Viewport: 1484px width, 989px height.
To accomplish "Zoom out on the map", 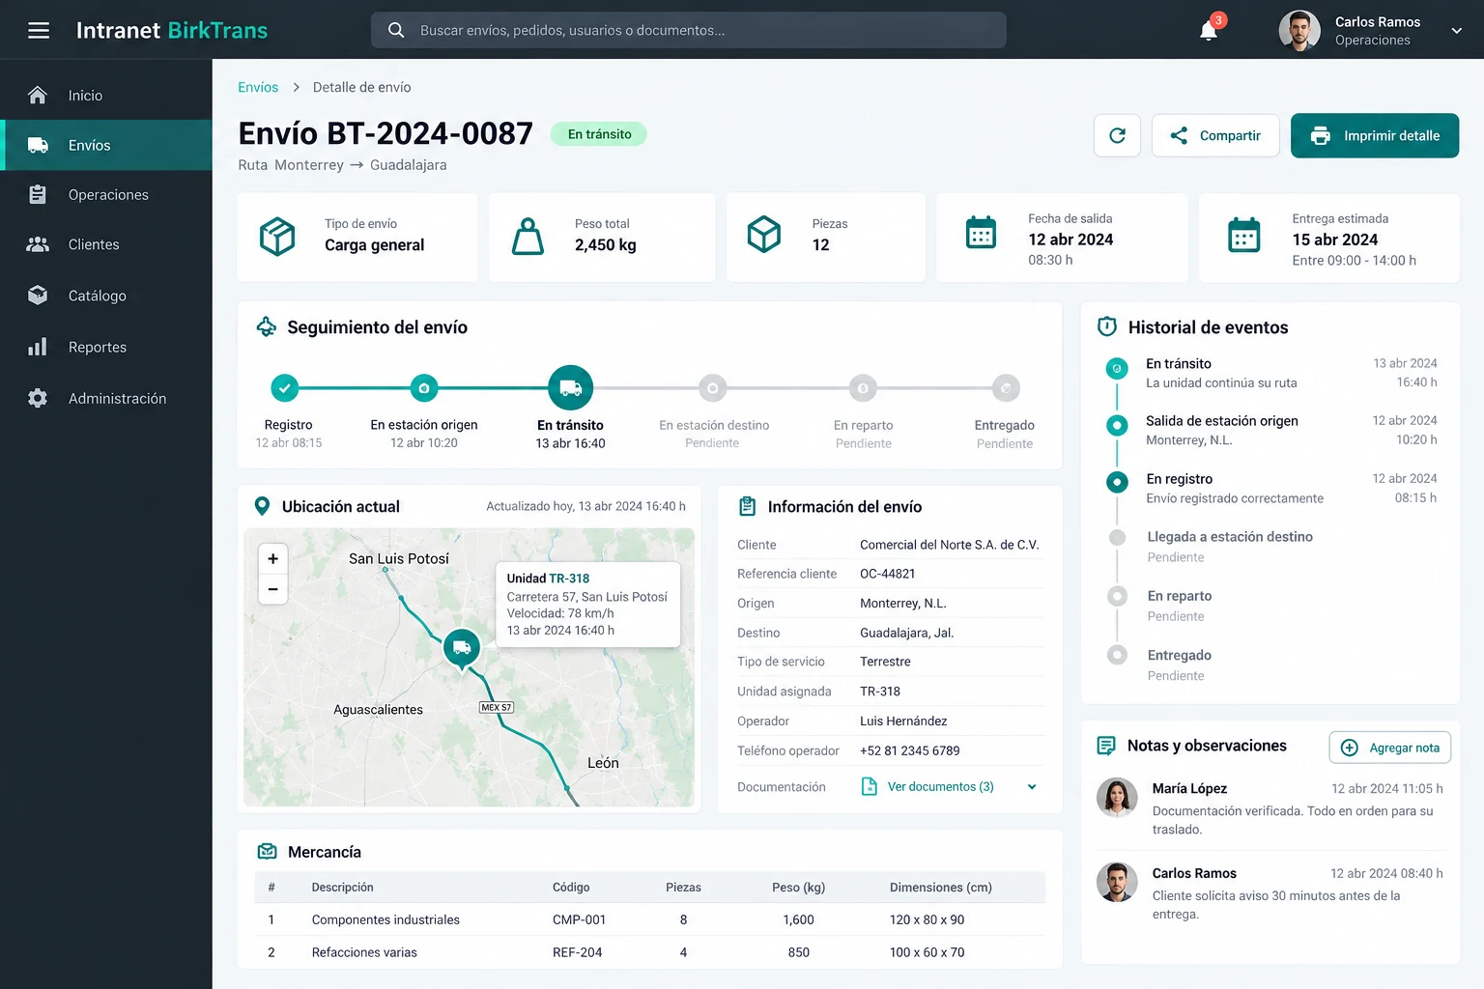I will (272, 589).
